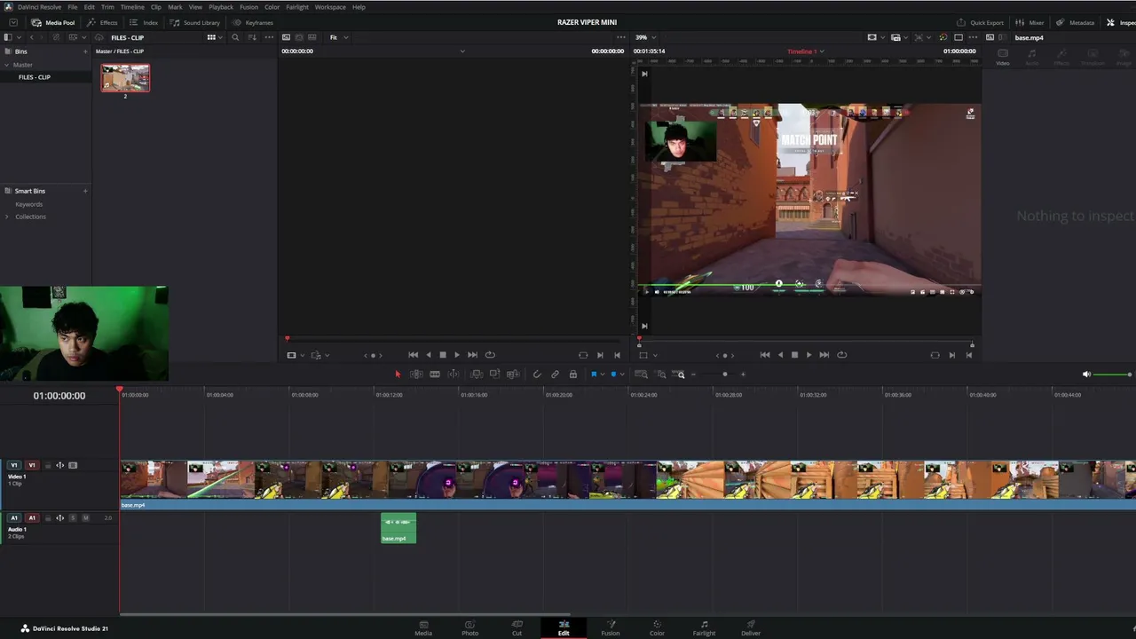The image size is (1136, 639).
Task: Zoom in timeline with plus icon
Action: click(743, 375)
